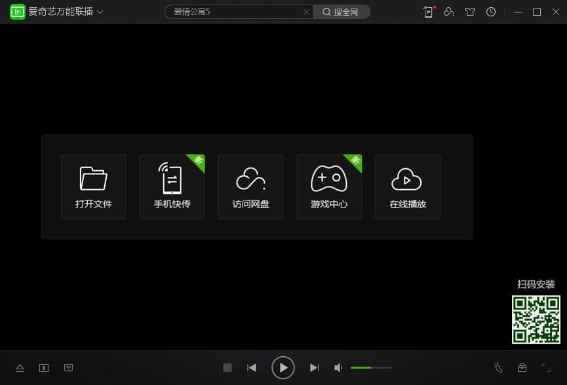Click the screen cast icon in bottom bar
This screenshot has height=385, width=567.
point(68,368)
